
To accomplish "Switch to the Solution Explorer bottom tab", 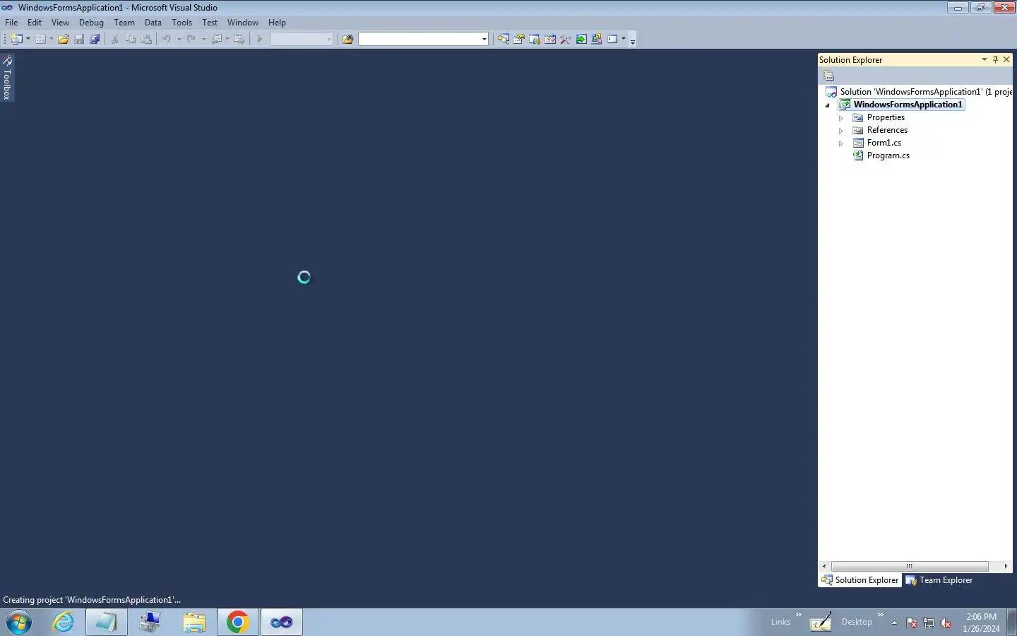I will [860, 580].
